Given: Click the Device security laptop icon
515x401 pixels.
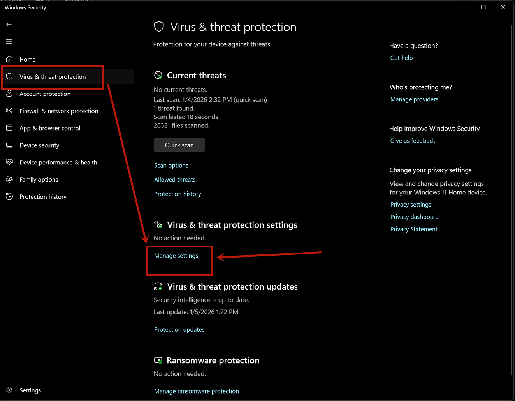Looking at the screenshot, I should click(x=9, y=145).
